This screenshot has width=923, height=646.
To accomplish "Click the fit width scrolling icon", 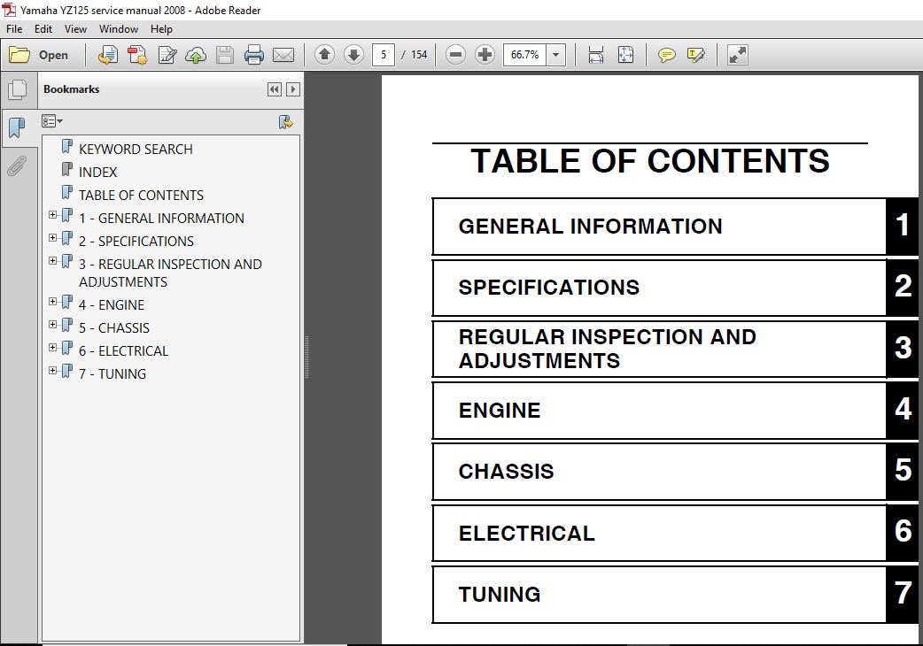I will tap(596, 55).
